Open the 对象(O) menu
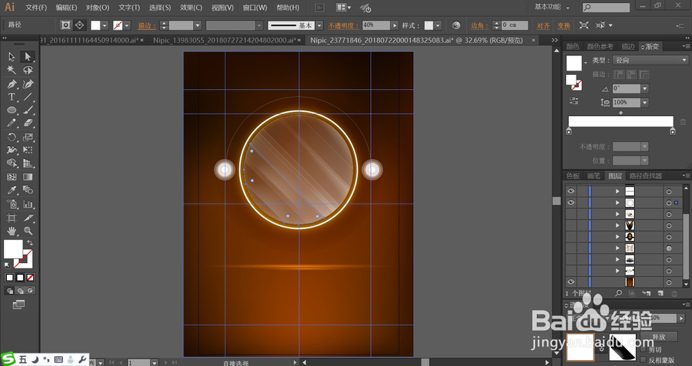This screenshot has width=692, height=366. [x=97, y=8]
